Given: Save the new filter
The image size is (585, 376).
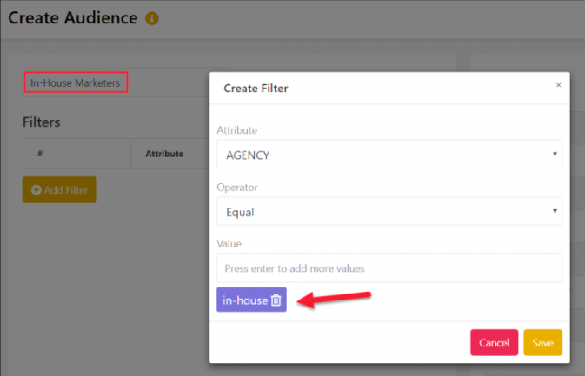Looking at the screenshot, I should 542,342.
